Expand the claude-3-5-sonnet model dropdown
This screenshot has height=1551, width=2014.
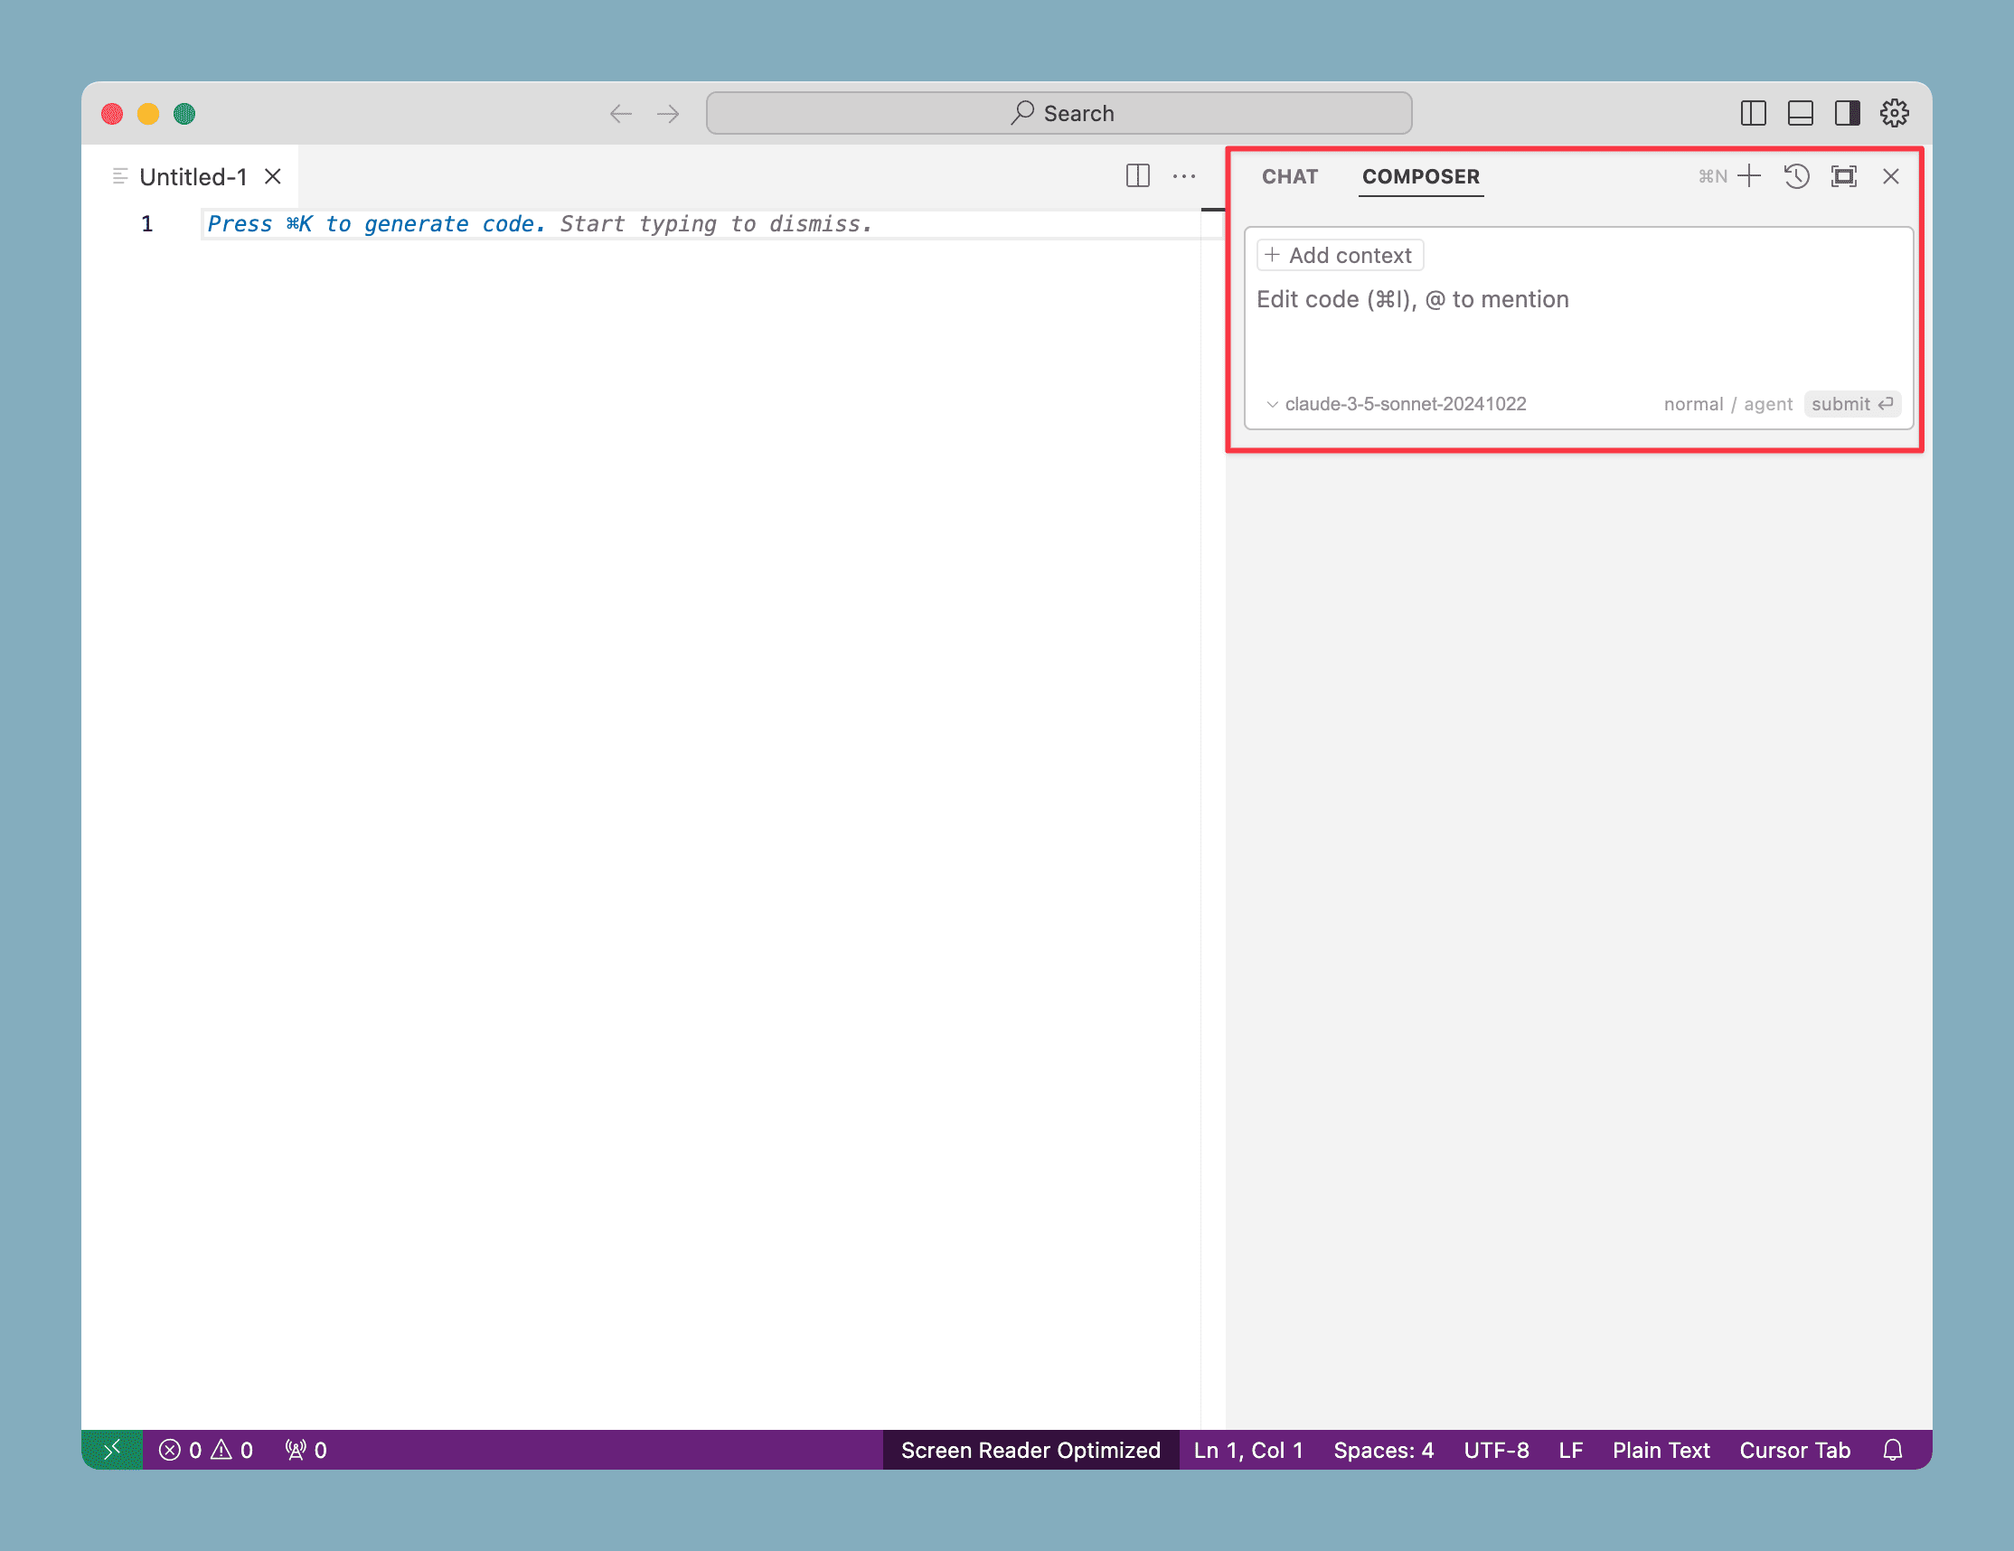(1397, 404)
